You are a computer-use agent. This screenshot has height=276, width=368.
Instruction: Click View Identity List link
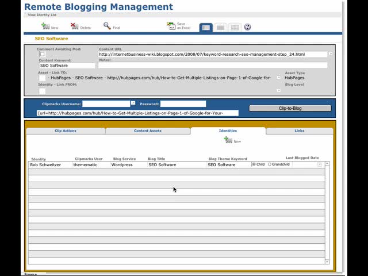click(x=42, y=15)
